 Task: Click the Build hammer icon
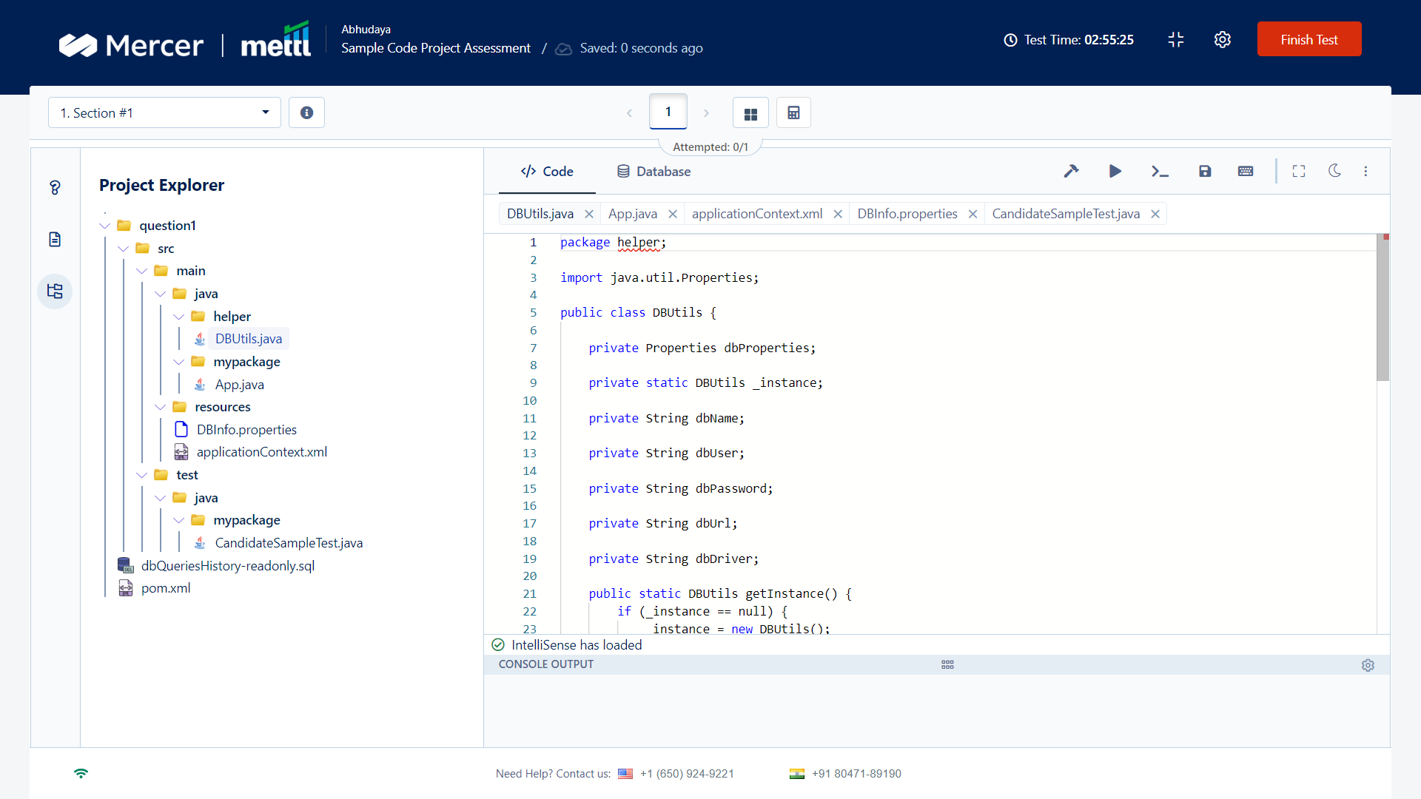click(1071, 171)
